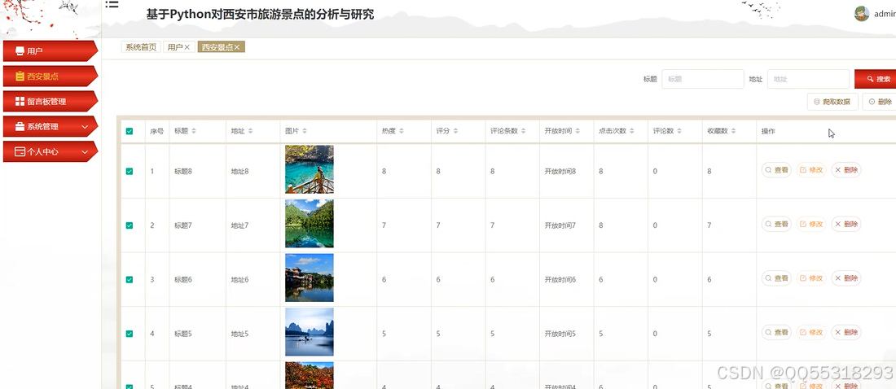Open the 西安景点 sidebar menu
Screen dimensions: 896x389
(x=51, y=76)
